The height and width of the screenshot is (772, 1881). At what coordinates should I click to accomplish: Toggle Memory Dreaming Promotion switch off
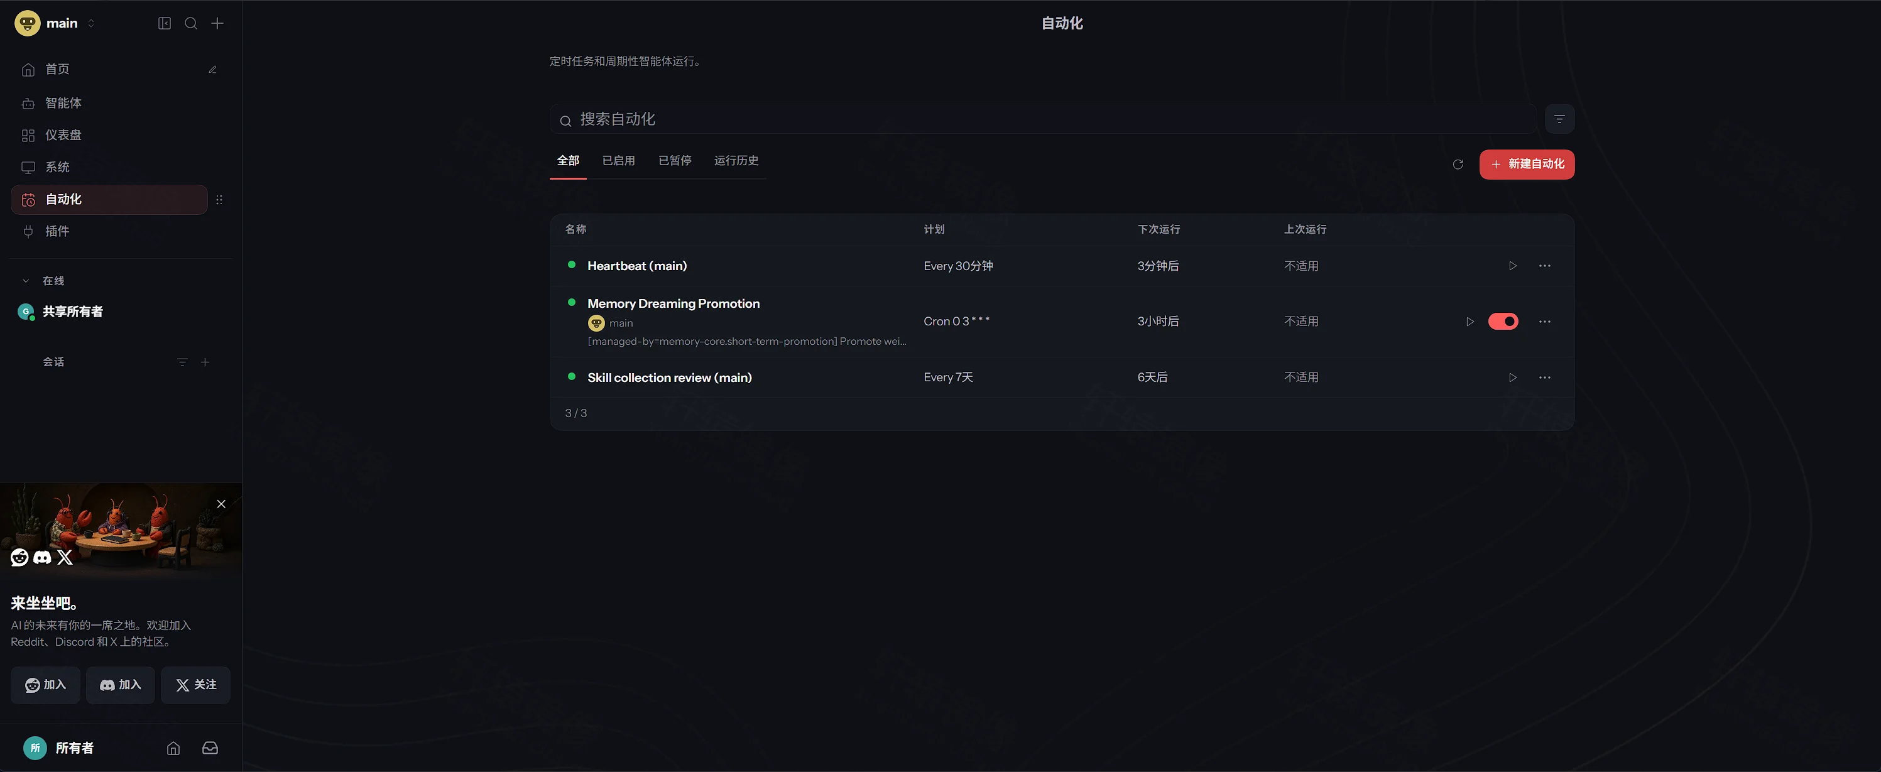pos(1503,322)
